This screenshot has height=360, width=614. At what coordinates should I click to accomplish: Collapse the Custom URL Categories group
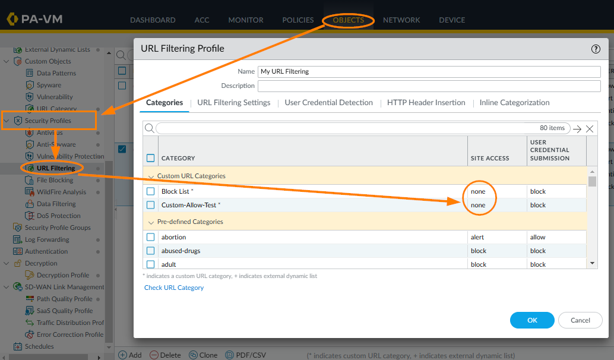click(x=151, y=176)
